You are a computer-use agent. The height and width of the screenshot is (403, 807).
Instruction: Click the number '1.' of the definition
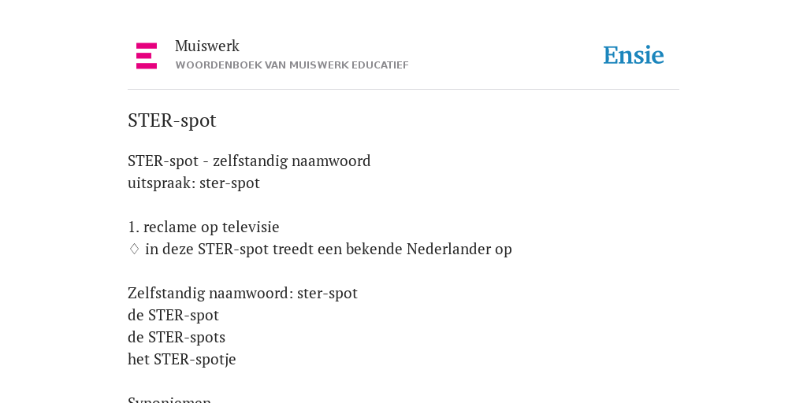coord(133,227)
